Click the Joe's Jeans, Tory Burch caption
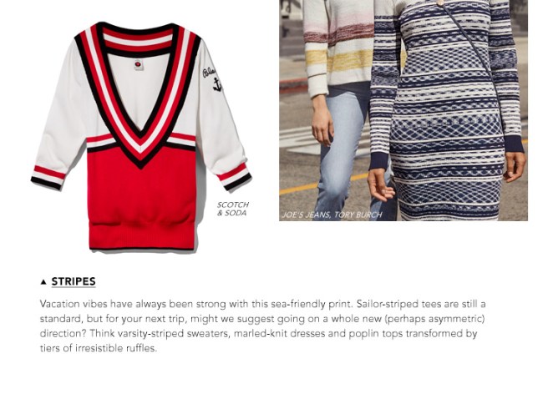 (332, 215)
